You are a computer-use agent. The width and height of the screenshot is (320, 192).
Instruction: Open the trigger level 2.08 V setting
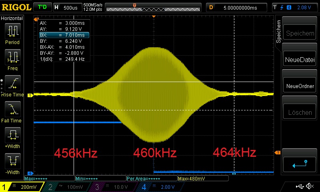295,8
